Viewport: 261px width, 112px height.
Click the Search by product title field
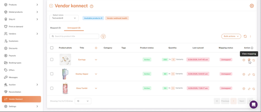(74, 36)
